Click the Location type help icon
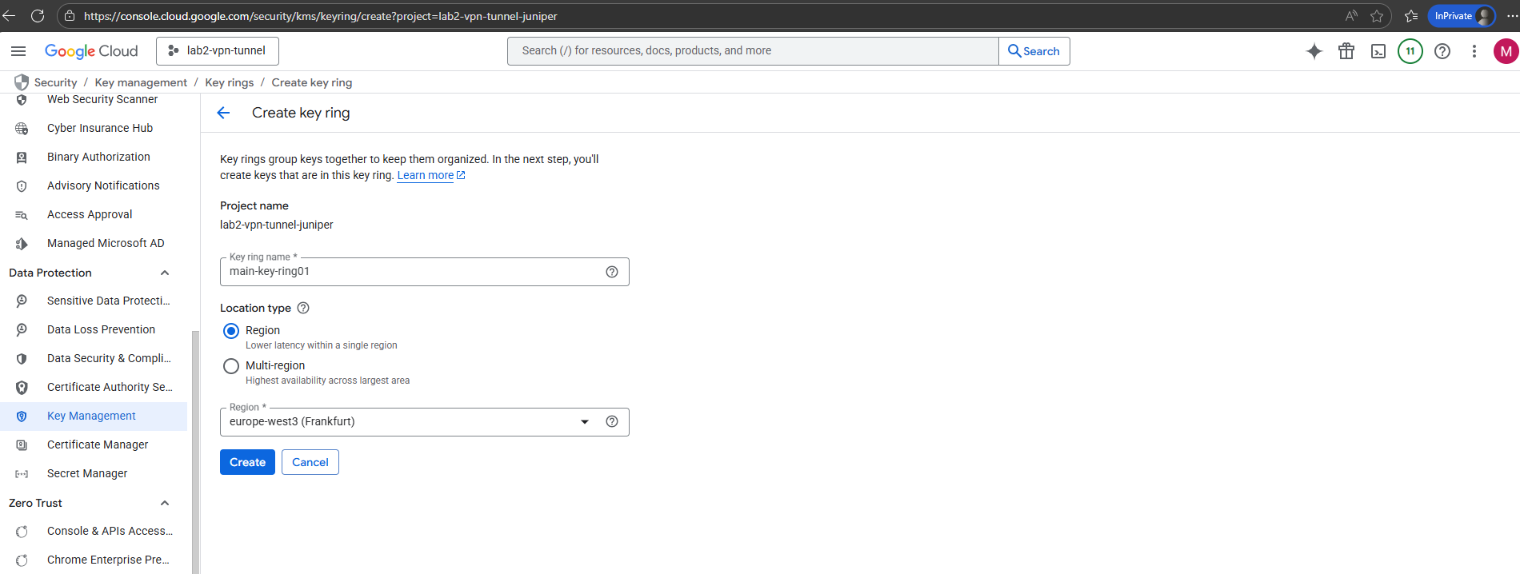1520x574 pixels. [x=303, y=308]
